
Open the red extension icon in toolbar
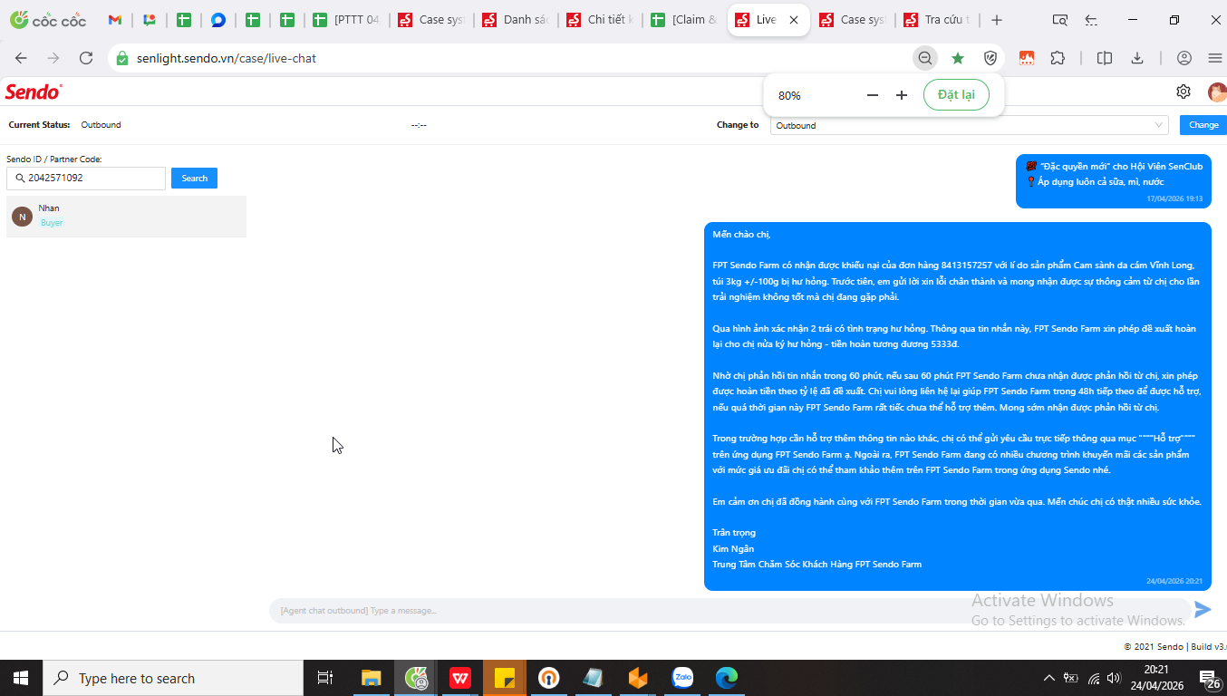[x=1027, y=58]
